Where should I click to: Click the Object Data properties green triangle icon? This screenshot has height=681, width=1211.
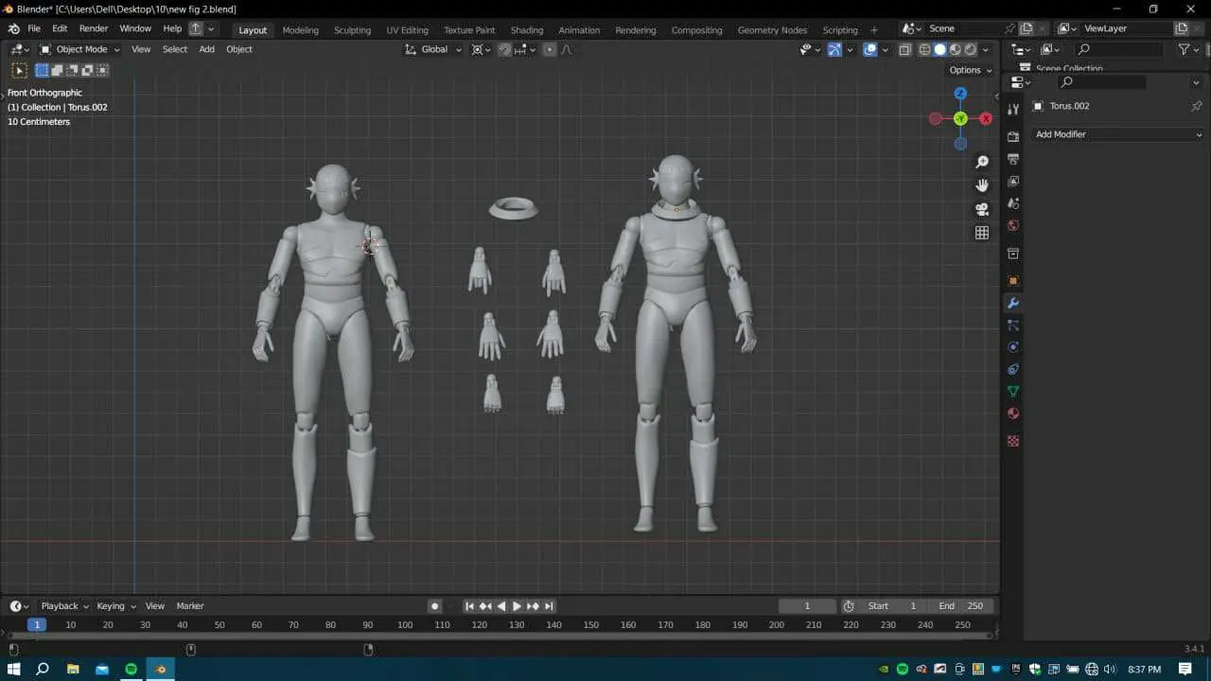coord(1013,392)
